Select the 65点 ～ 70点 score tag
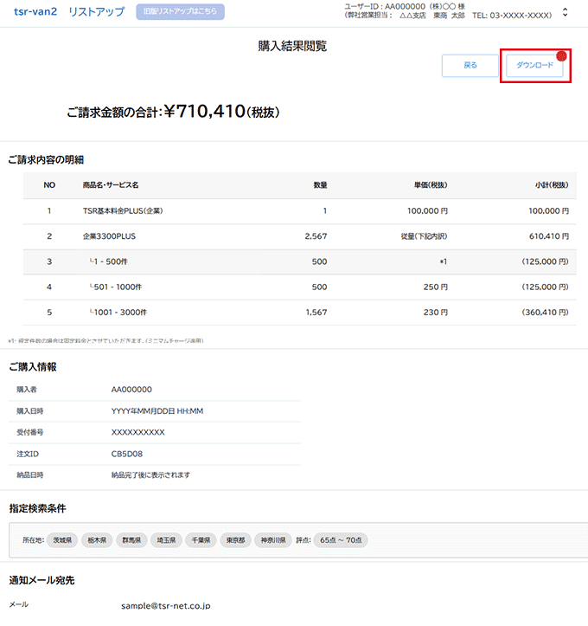Screen dimensions: 588x626 pyautogui.click(x=341, y=539)
